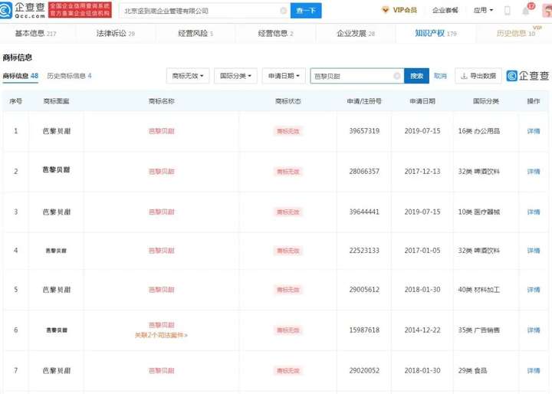This screenshot has width=552, height=394.
Task: Clear the trademark search field
Action: (397, 76)
